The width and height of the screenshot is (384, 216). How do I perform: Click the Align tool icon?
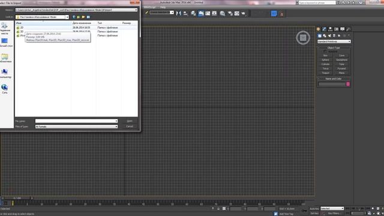pos(185,13)
